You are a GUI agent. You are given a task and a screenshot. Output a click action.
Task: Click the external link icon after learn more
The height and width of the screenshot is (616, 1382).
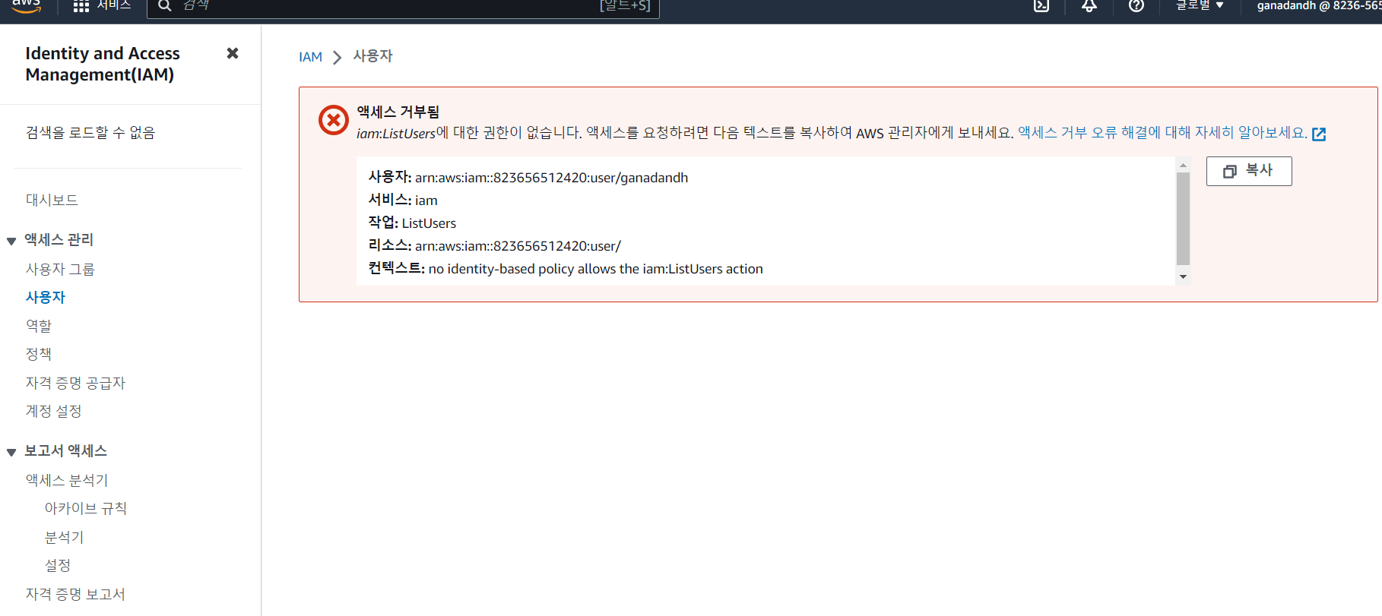coord(1319,134)
